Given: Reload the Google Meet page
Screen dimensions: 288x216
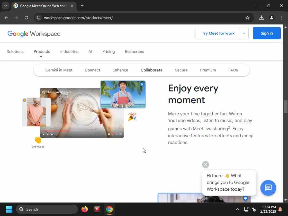Looking at the screenshot, I should point(26,18).
